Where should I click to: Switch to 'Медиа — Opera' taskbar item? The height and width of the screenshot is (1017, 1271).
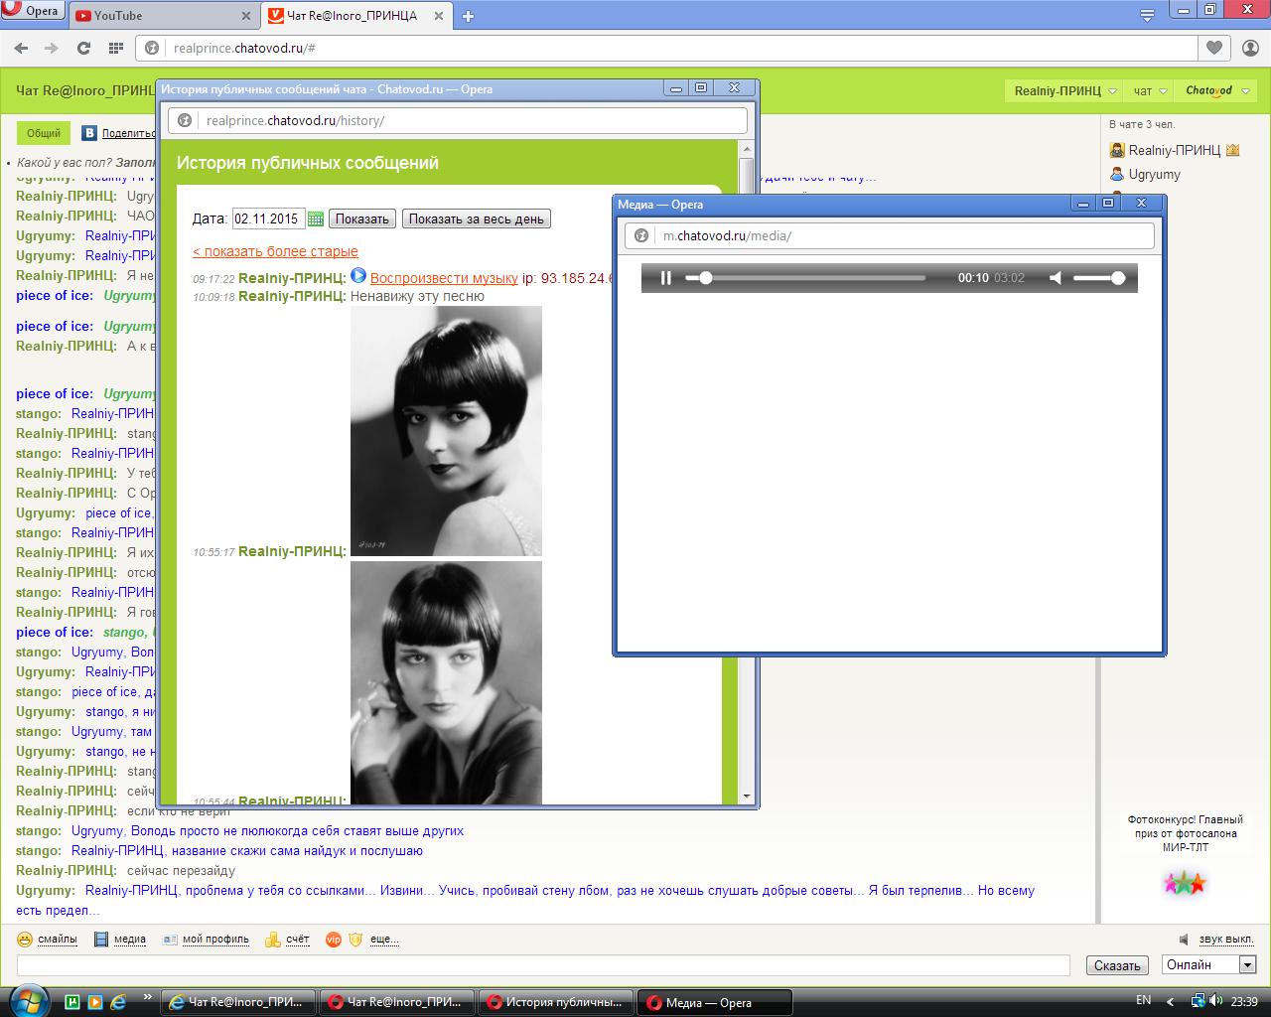pyautogui.click(x=715, y=1002)
